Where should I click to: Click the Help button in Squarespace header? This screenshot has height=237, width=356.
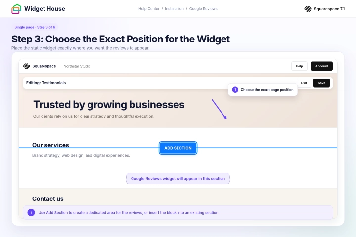299,66
